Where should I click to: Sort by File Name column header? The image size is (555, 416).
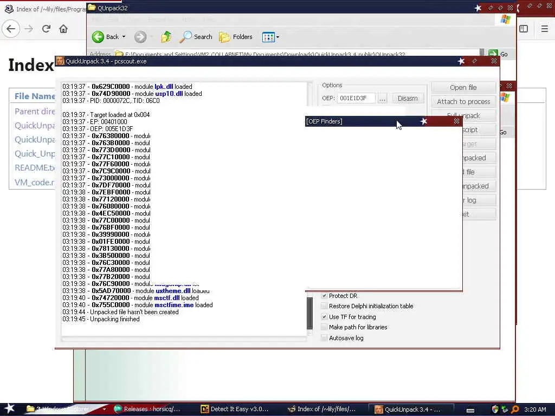click(x=35, y=96)
